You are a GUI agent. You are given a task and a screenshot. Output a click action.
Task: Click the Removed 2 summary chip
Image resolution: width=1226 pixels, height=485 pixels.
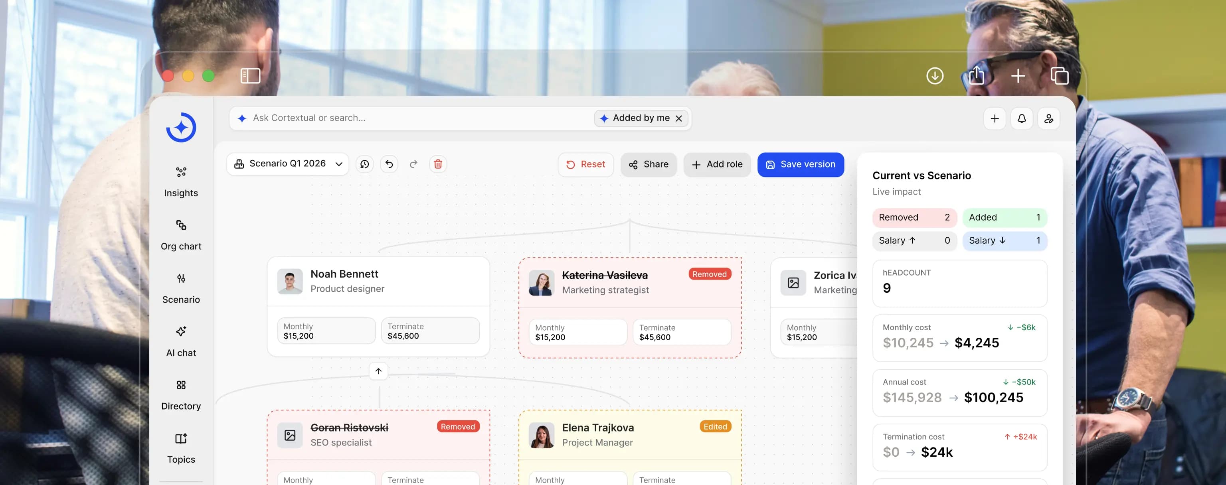click(x=914, y=217)
